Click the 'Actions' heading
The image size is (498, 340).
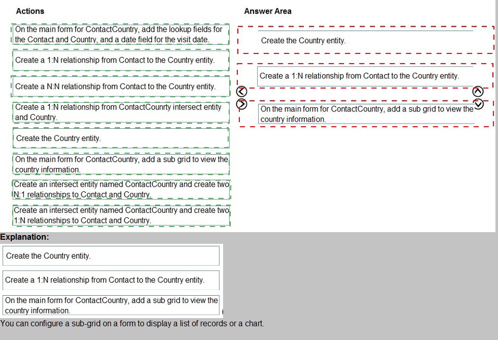coord(30,11)
